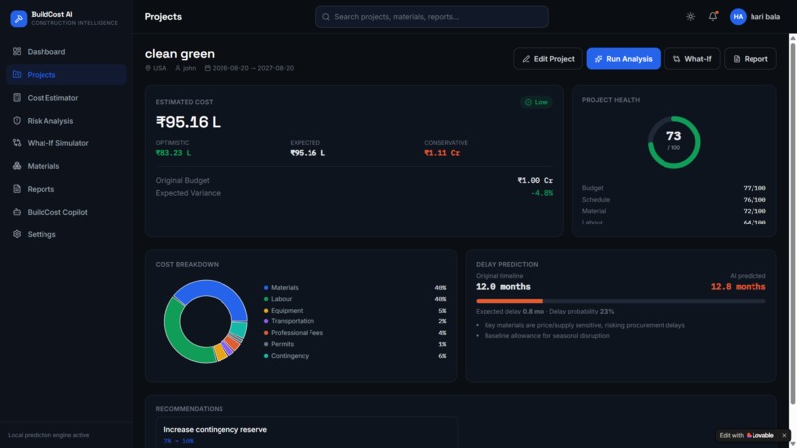The height and width of the screenshot is (448, 797).
Task: Open Dashboard from the sidebar
Action: (x=66, y=51)
